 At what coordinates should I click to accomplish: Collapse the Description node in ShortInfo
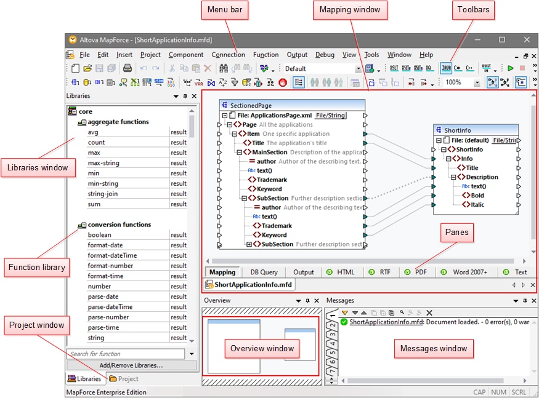[453, 177]
